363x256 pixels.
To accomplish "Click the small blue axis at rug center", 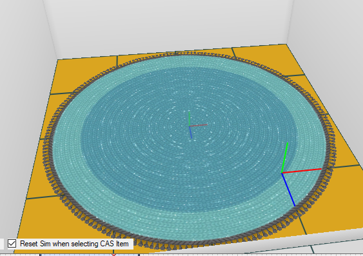I will [191, 132].
